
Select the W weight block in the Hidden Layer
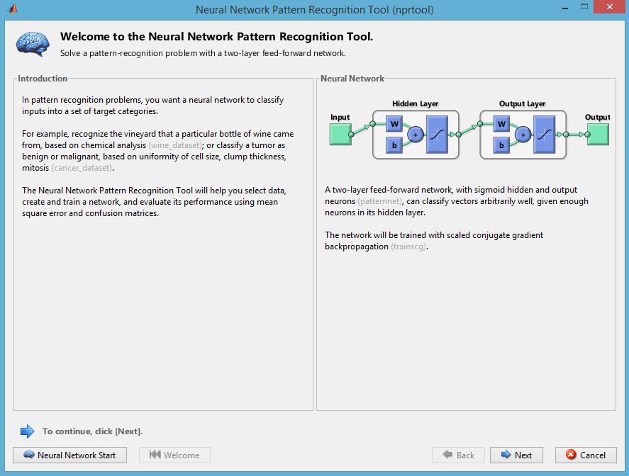pyautogui.click(x=394, y=124)
